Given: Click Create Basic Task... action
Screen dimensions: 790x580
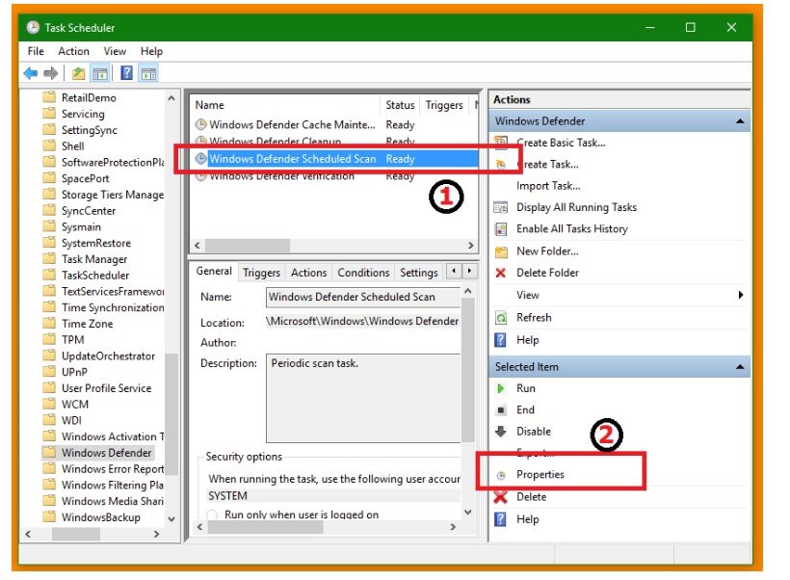Looking at the screenshot, I should point(561,143).
